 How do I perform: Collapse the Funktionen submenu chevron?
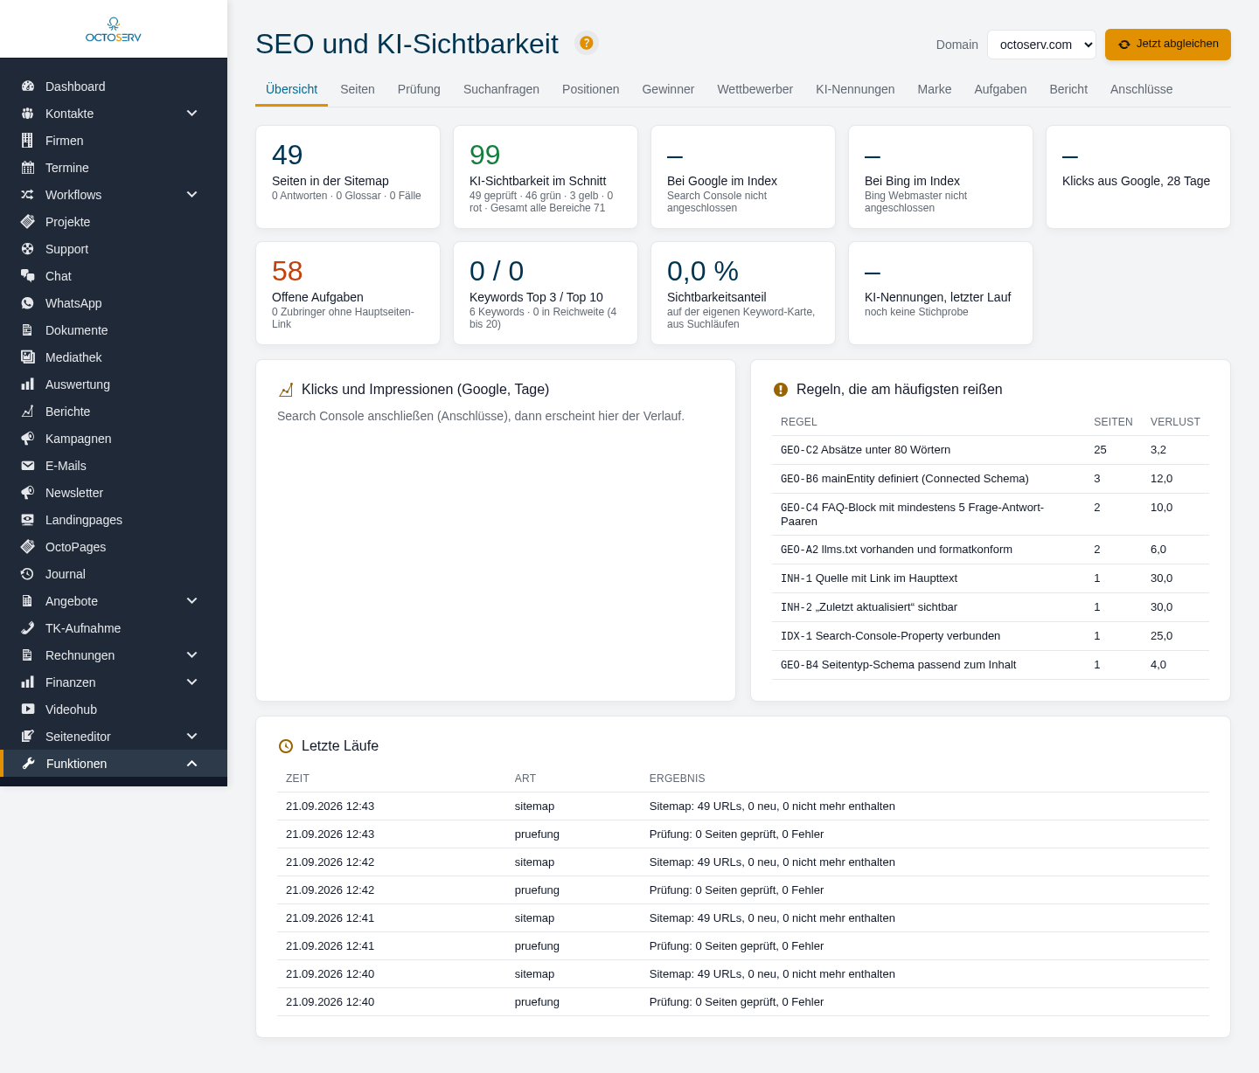(192, 764)
